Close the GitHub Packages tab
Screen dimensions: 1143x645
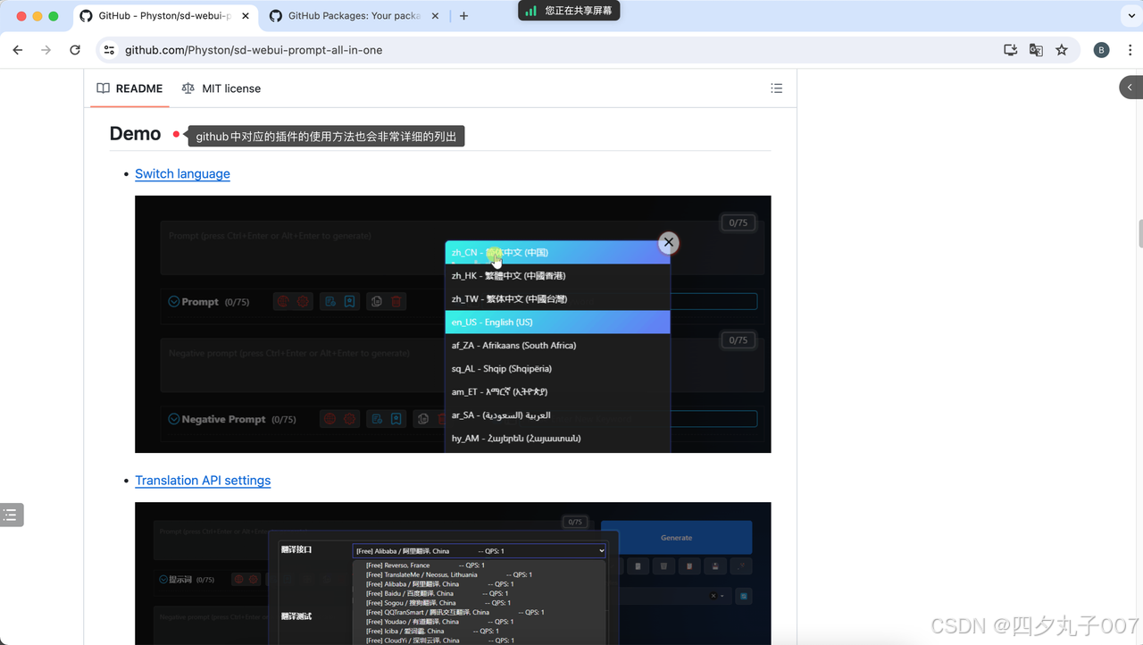pyautogui.click(x=433, y=16)
